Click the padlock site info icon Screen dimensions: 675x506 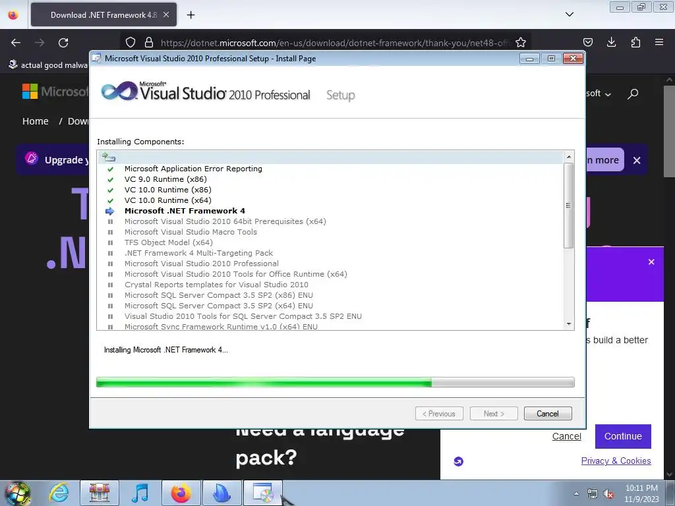(x=149, y=42)
